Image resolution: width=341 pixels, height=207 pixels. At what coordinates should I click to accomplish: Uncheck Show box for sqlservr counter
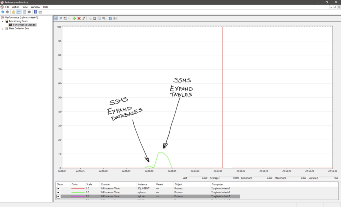tap(58, 192)
